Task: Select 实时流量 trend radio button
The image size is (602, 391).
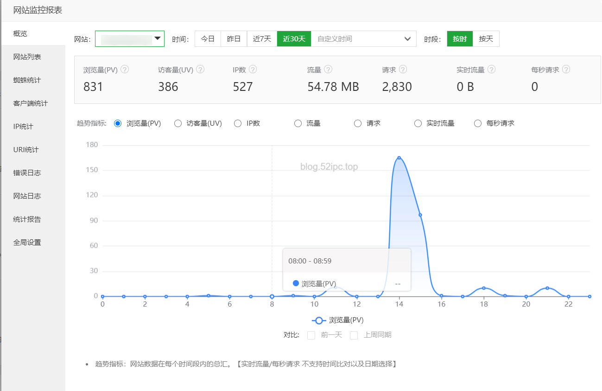Action: tap(418, 123)
